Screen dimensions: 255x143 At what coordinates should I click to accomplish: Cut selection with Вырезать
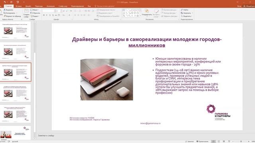[9, 10]
